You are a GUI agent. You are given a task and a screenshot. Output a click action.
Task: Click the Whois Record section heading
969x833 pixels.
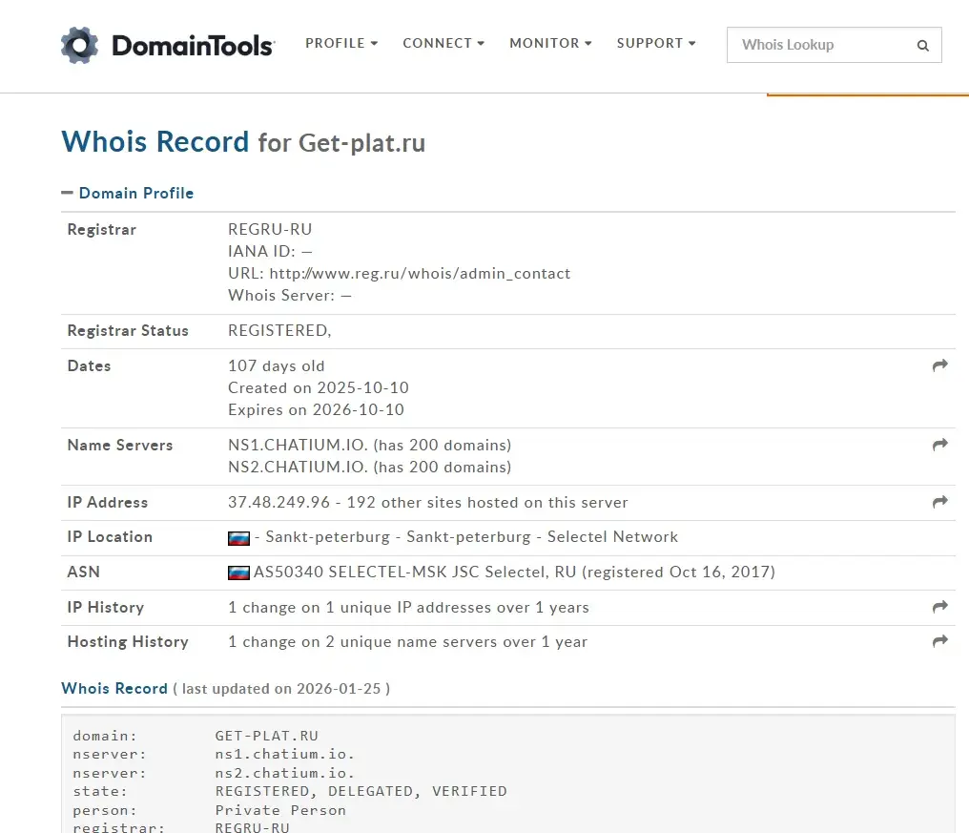(114, 688)
